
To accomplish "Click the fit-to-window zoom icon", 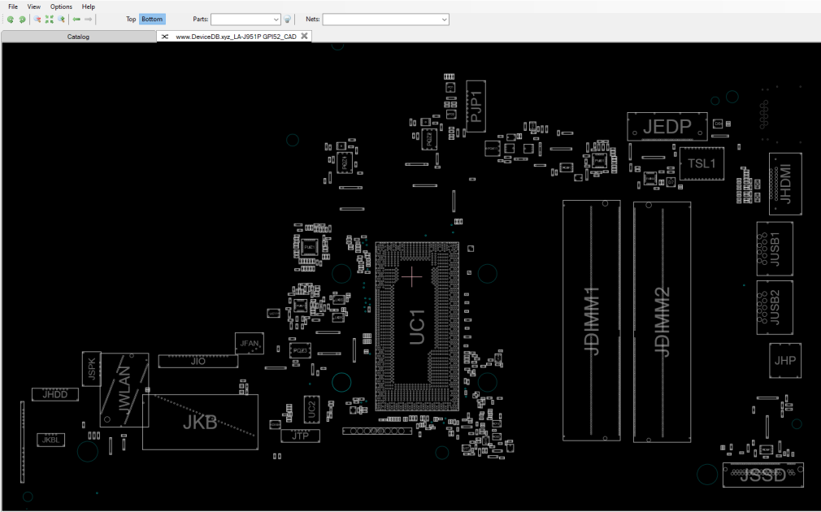I will pos(50,20).
